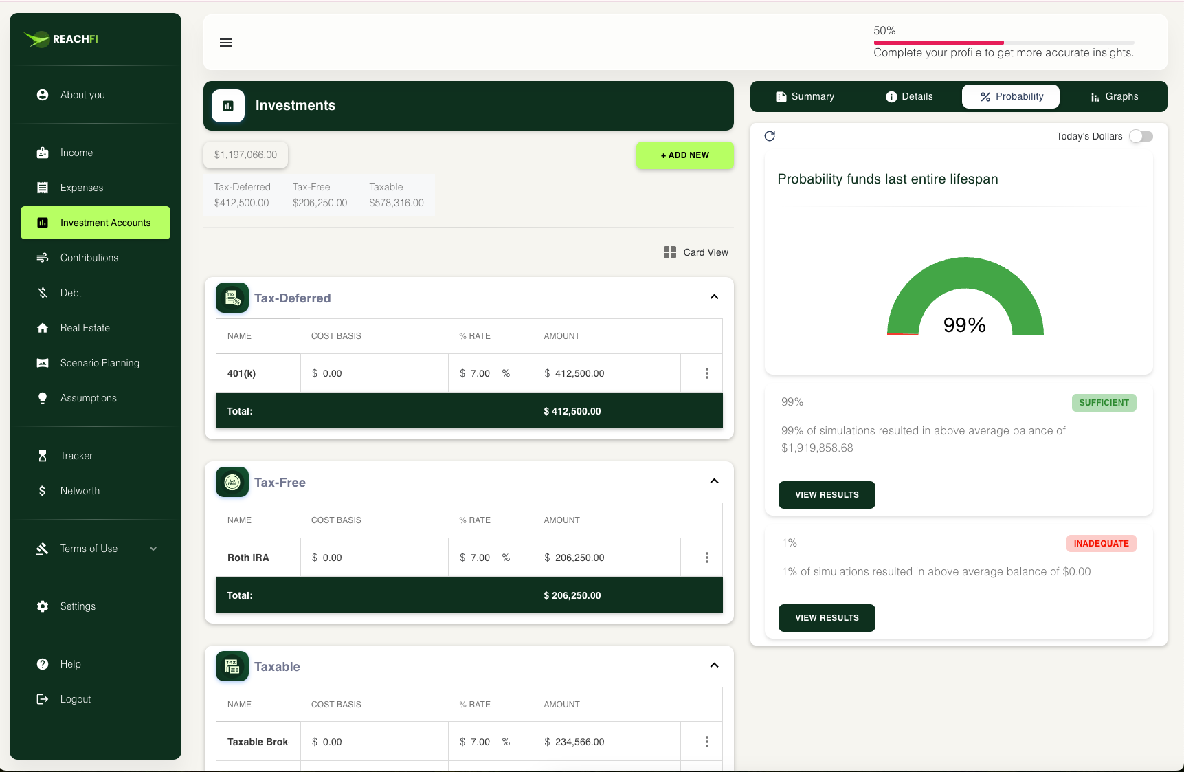Open options menu for 401(k) row
The height and width of the screenshot is (772, 1184).
tap(706, 373)
